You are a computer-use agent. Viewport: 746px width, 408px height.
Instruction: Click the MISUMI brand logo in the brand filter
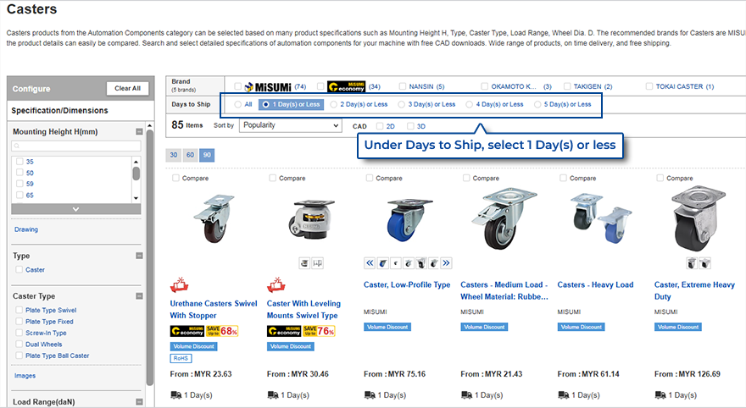268,87
